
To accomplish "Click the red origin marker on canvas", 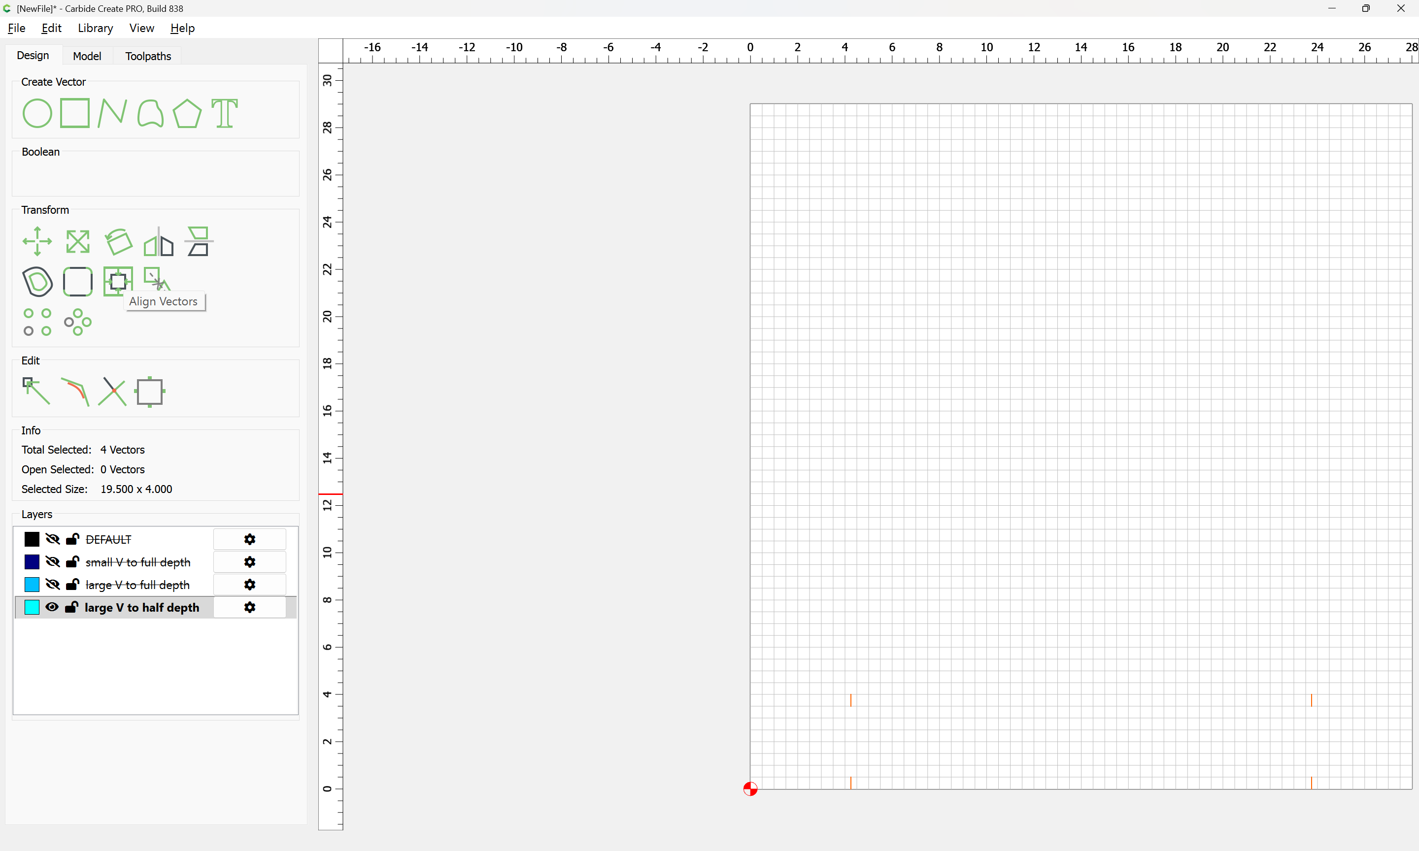I will click(x=750, y=789).
